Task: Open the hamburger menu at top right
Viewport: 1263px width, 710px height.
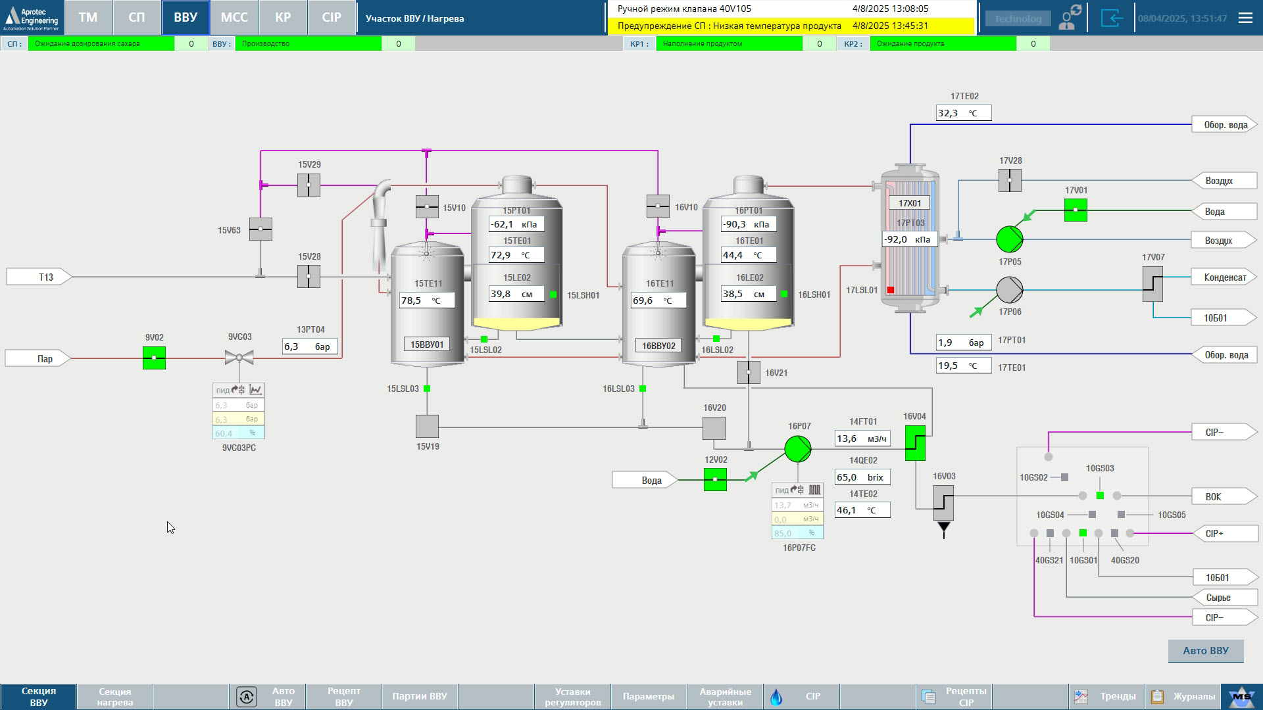Action: tap(1245, 18)
